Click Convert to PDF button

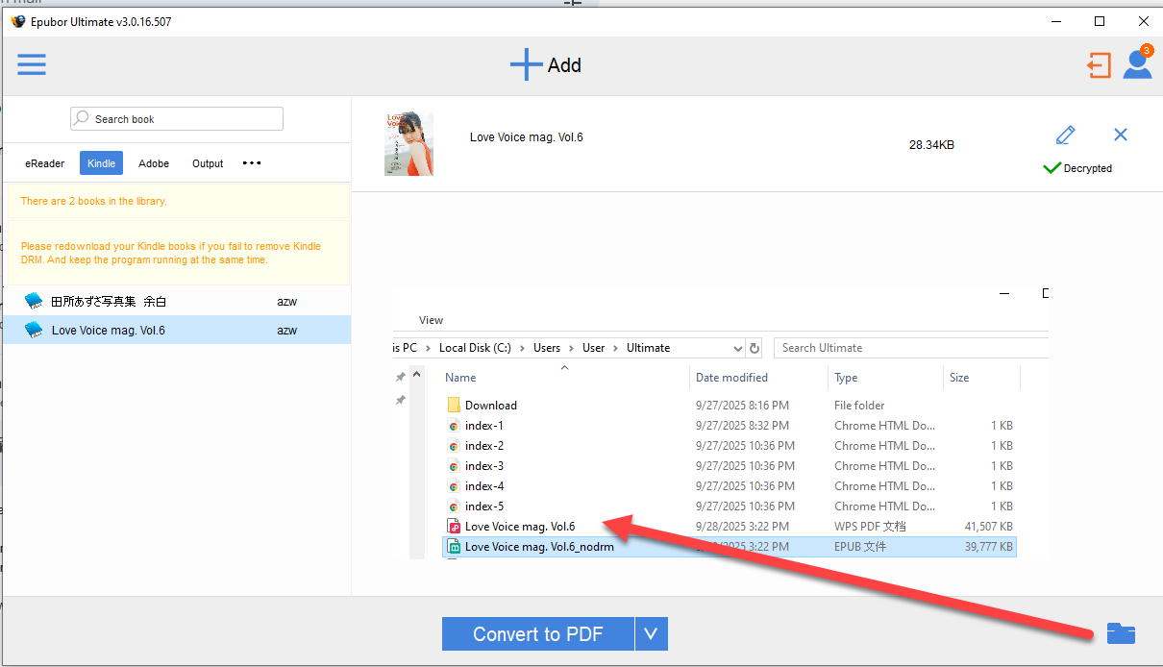[537, 634]
